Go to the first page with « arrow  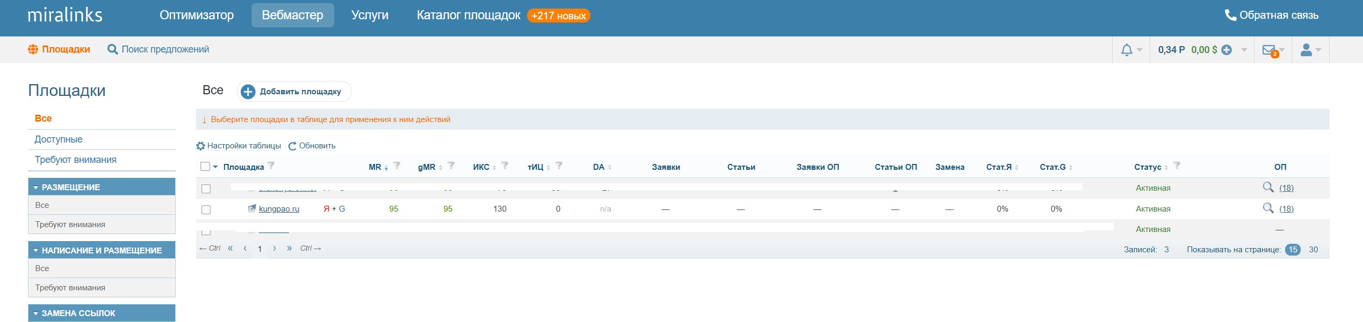coord(230,248)
